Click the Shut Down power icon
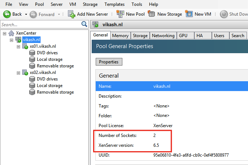 (224, 14)
